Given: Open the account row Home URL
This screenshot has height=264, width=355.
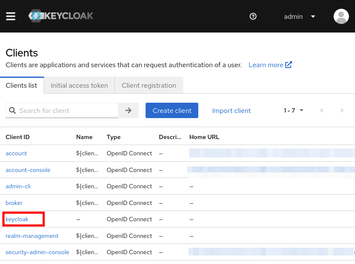Looking at the screenshot, I should point(272,153).
